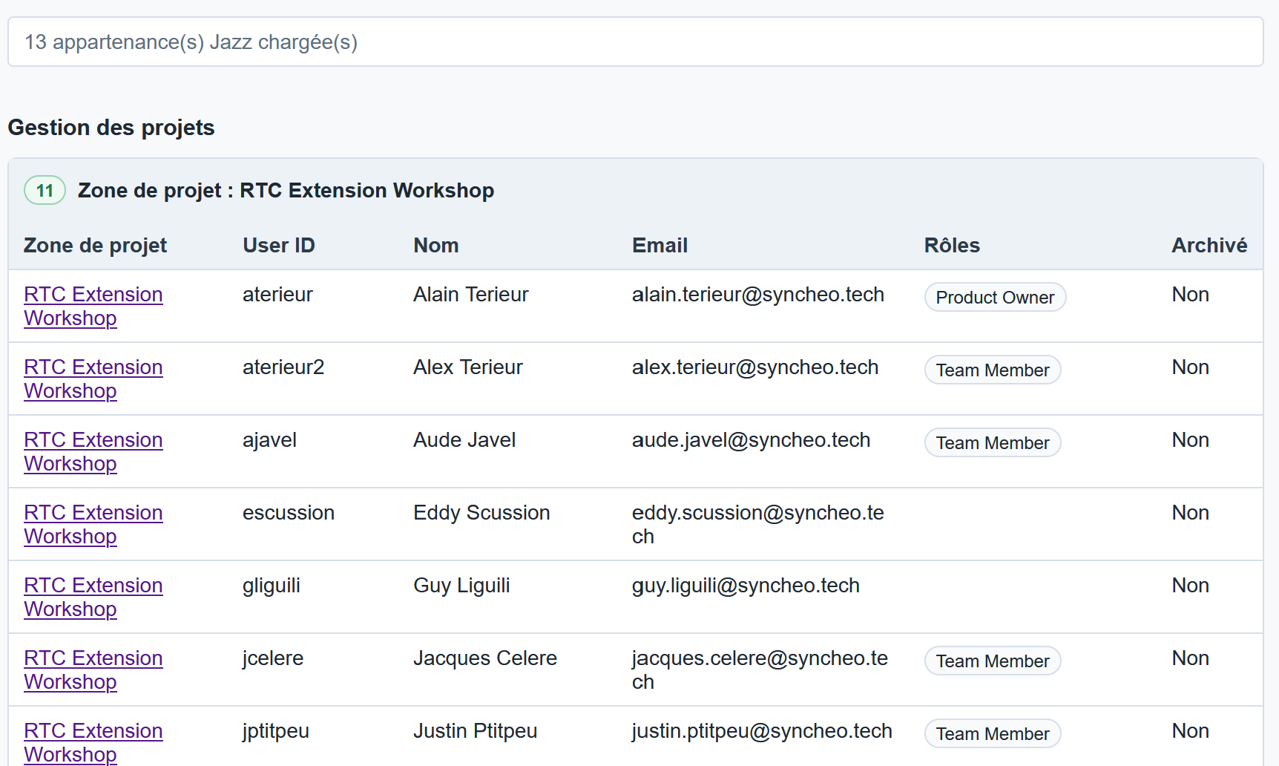The height and width of the screenshot is (766, 1279).
Task: Click the Product Owner role badge
Action: pyautogui.click(x=995, y=297)
